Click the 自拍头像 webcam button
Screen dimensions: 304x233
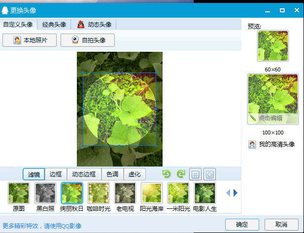pos(88,40)
